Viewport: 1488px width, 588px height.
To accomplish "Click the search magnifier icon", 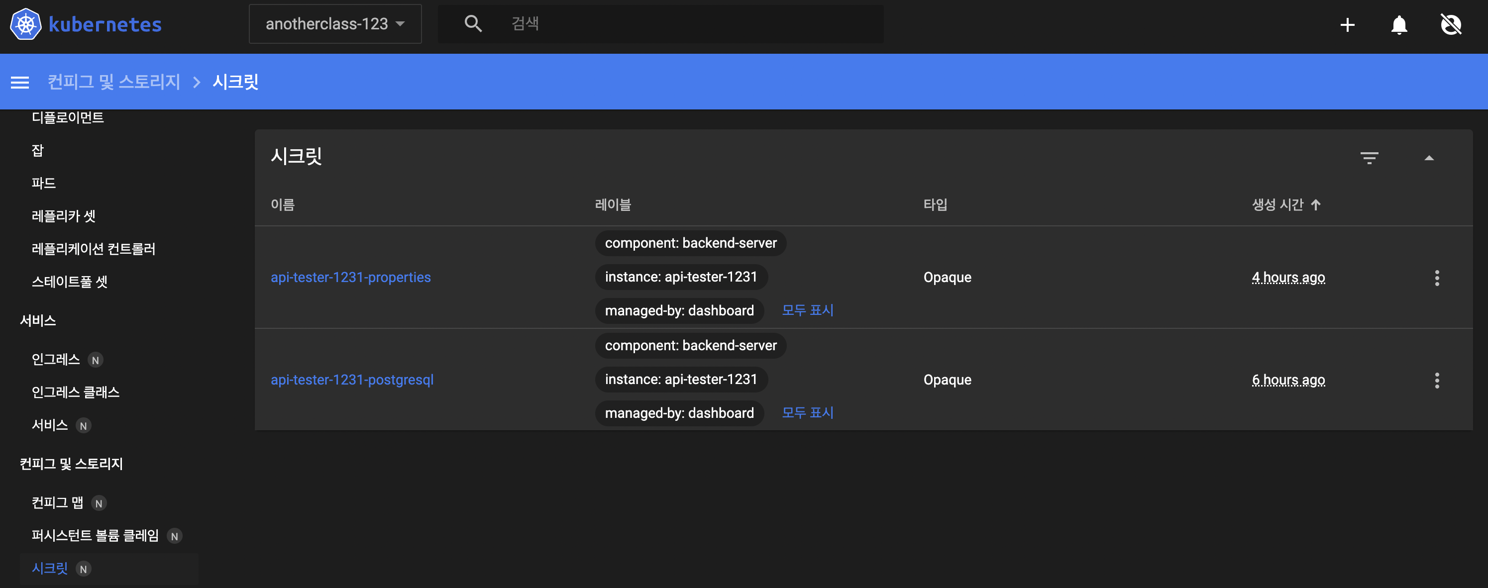I will [472, 24].
